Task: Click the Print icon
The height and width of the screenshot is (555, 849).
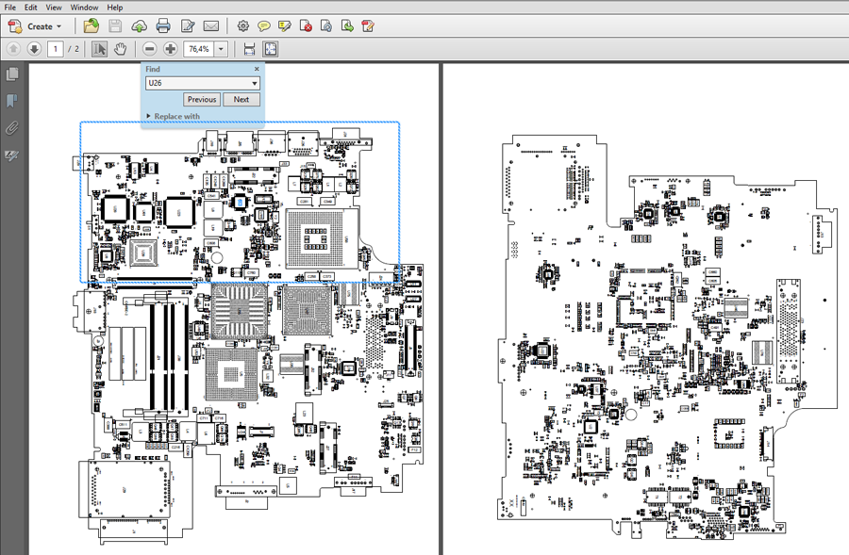Action: pyautogui.click(x=163, y=25)
